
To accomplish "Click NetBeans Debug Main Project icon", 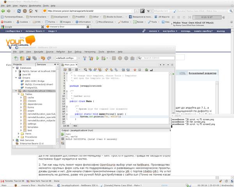I will pyautogui.click(x=103, y=58).
